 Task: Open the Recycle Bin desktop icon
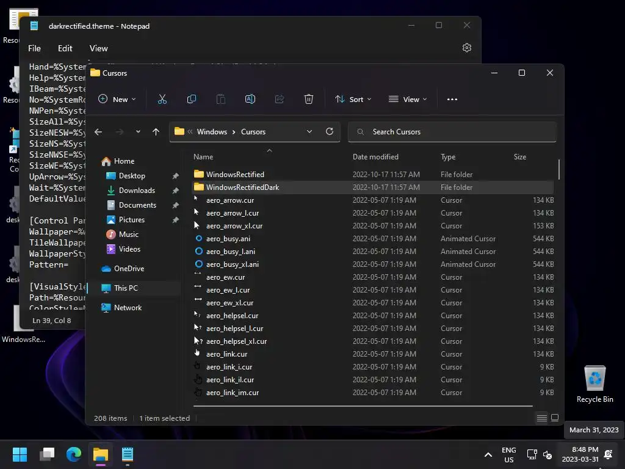click(x=594, y=384)
